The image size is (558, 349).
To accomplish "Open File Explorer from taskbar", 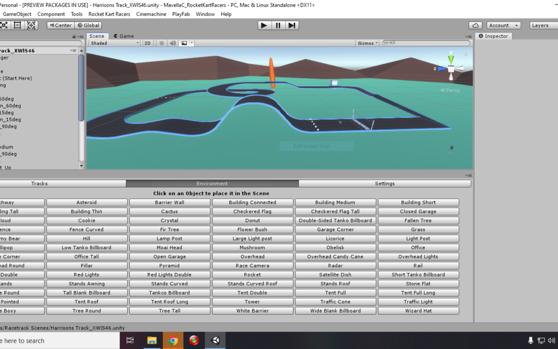I will coord(152,340).
